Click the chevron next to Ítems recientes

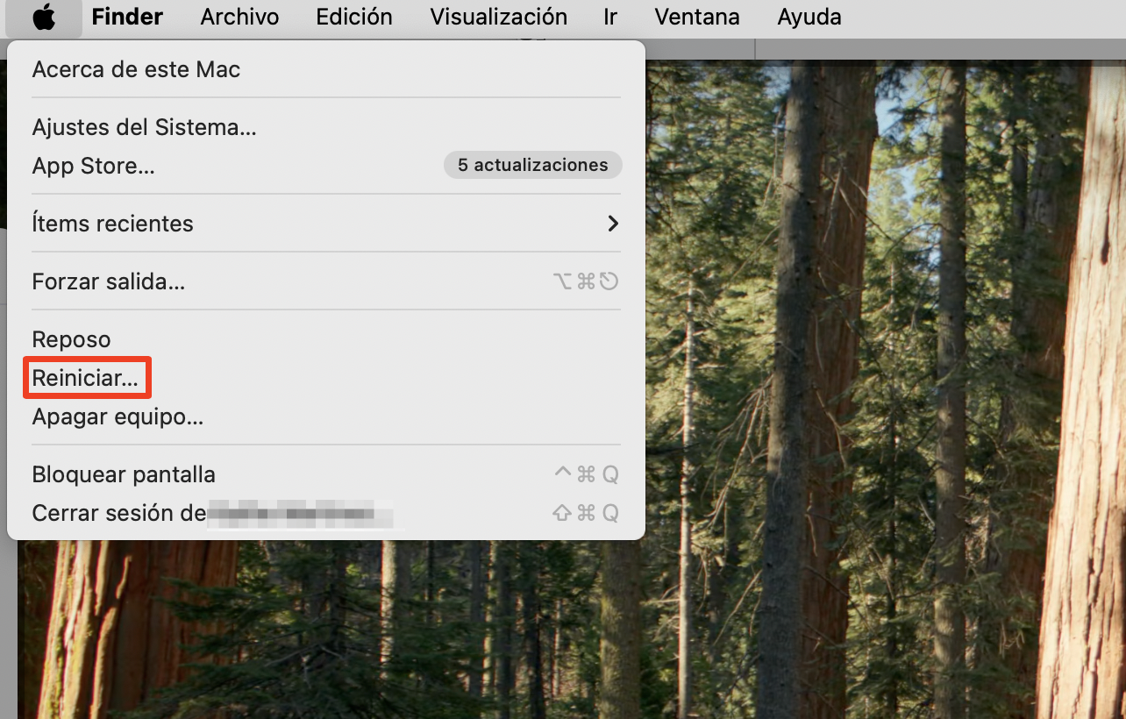613,224
